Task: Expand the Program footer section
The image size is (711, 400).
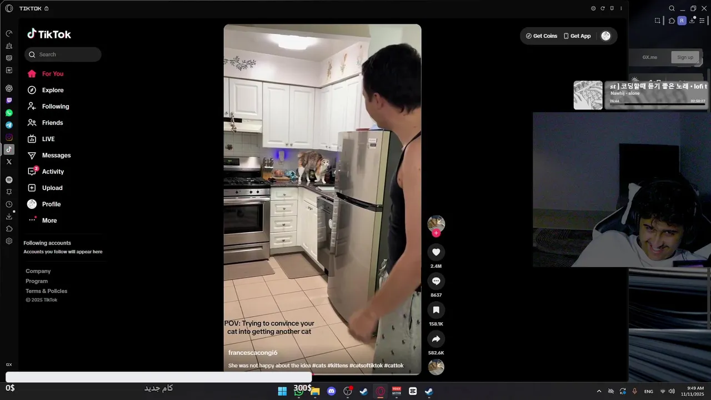Action: 37,281
